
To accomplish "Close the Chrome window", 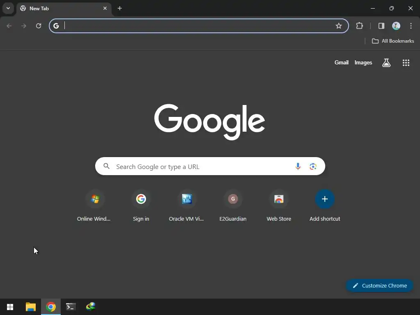I will 410,8.
